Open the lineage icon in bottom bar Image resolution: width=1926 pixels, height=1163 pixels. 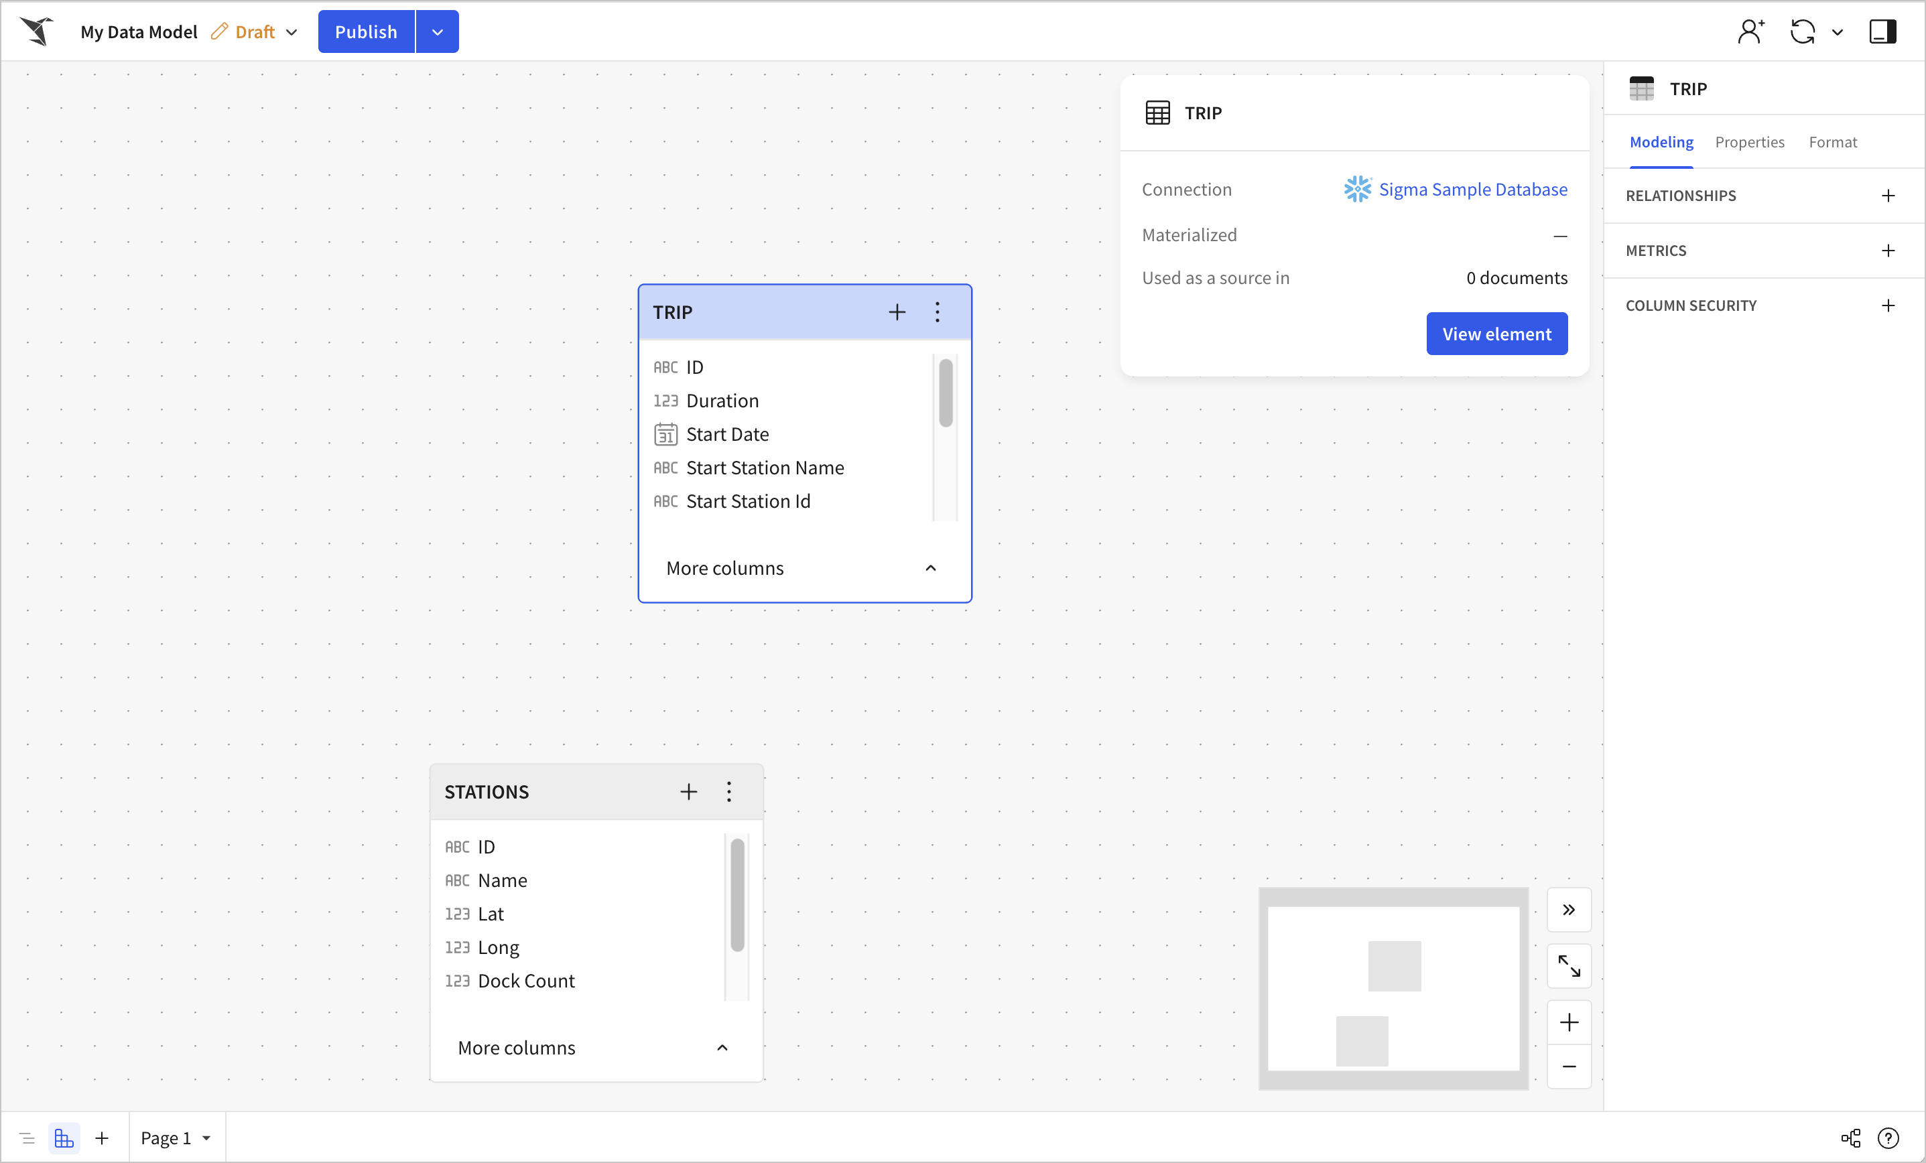click(x=1850, y=1138)
